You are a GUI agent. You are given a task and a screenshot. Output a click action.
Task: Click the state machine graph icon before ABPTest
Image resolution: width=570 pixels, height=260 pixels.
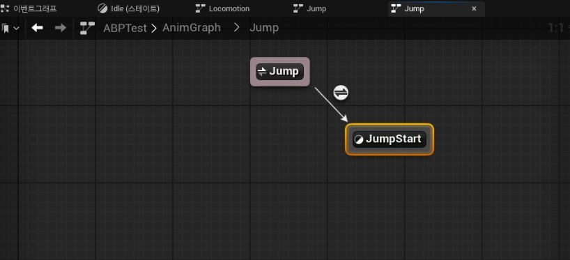(x=87, y=28)
